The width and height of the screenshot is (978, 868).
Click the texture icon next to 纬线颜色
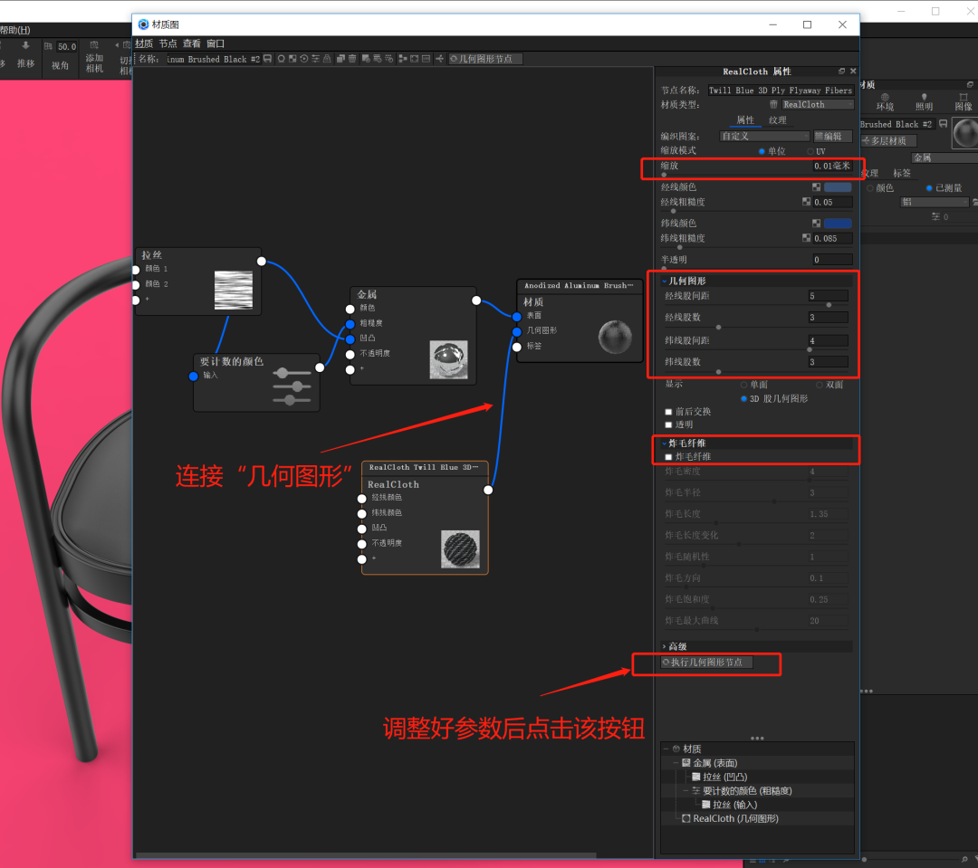(817, 224)
